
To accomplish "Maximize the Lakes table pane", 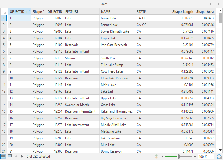I will [x=209, y=4].
